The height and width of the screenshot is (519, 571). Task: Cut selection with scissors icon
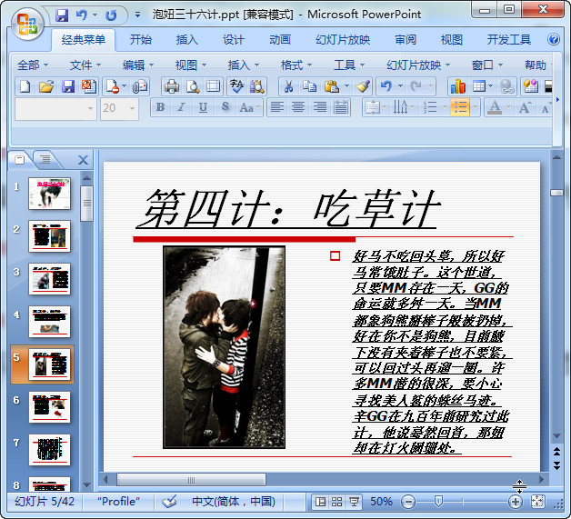(x=288, y=86)
